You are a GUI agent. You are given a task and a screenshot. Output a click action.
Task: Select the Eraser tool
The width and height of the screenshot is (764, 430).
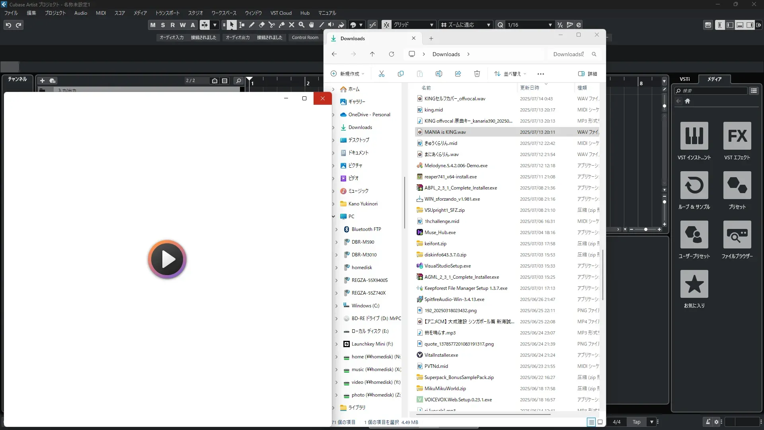tap(262, 25)
